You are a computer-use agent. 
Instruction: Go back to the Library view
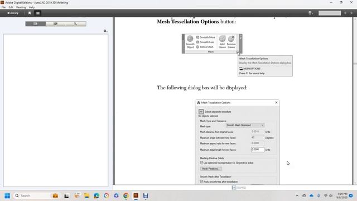[12, 13]
